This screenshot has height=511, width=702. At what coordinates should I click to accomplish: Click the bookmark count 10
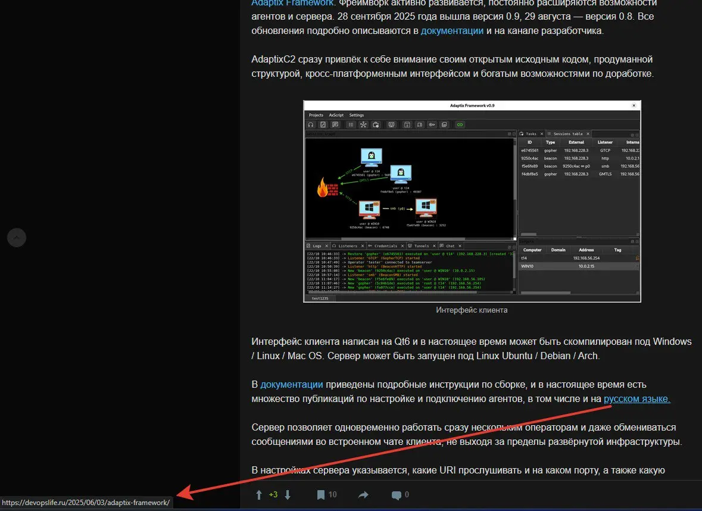[x=332, y=494]
